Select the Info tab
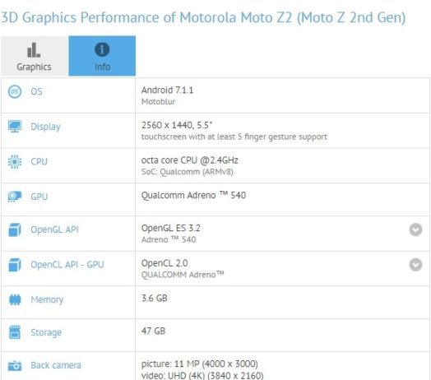The image size is (431, 380). point(102,56)
